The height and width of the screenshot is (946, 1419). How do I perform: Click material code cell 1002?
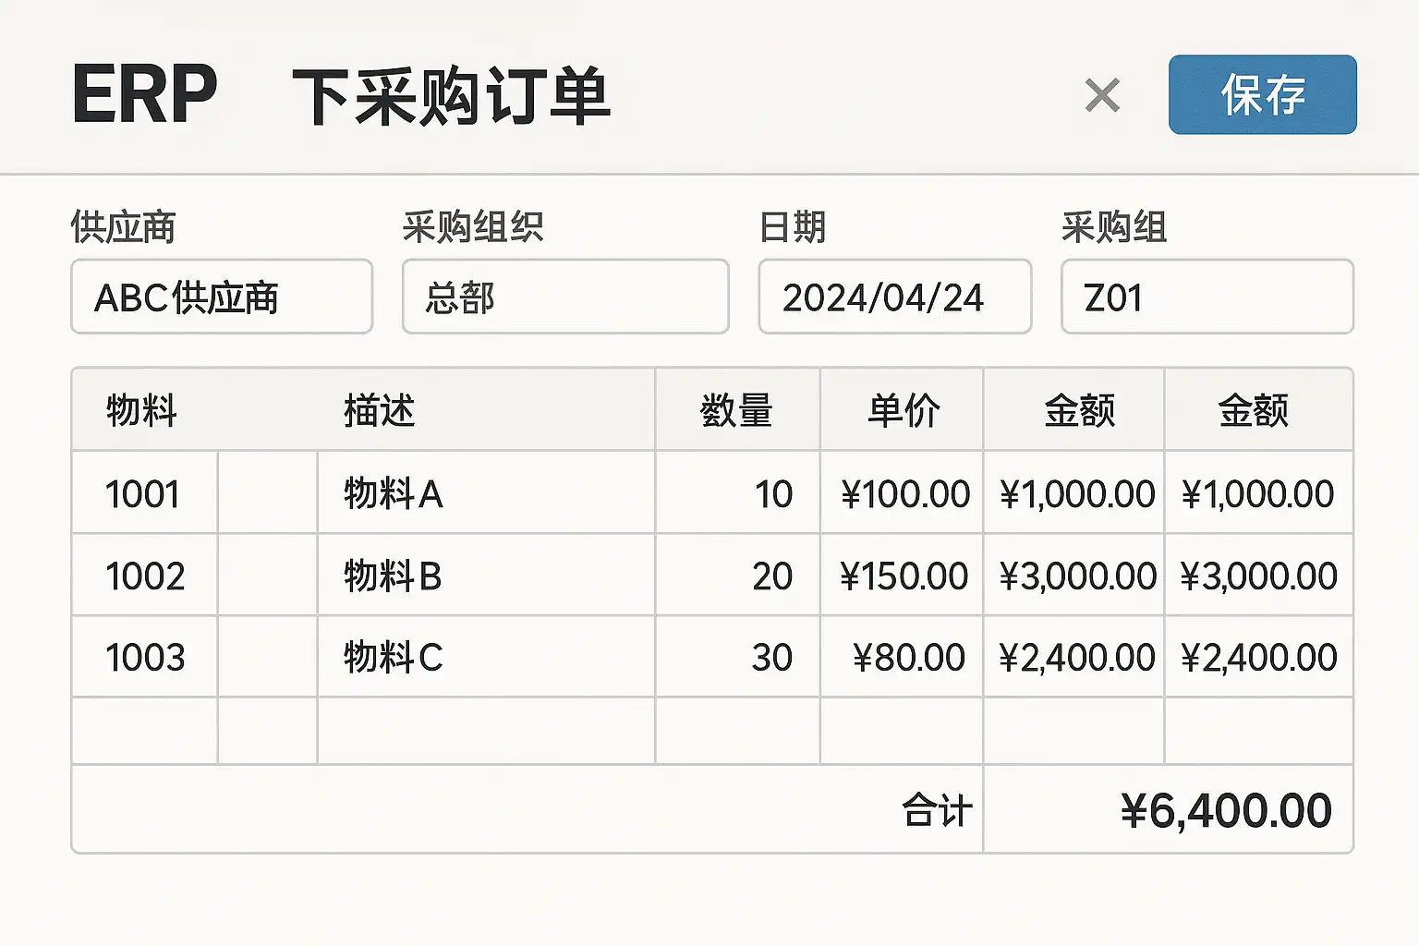144,576
